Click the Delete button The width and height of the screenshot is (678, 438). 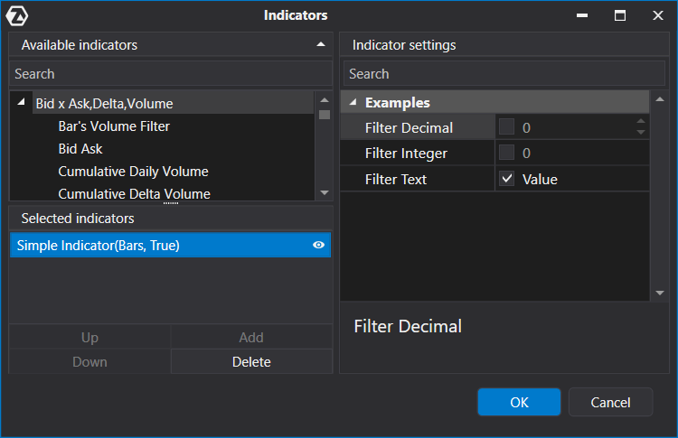(x=251, y=361)
